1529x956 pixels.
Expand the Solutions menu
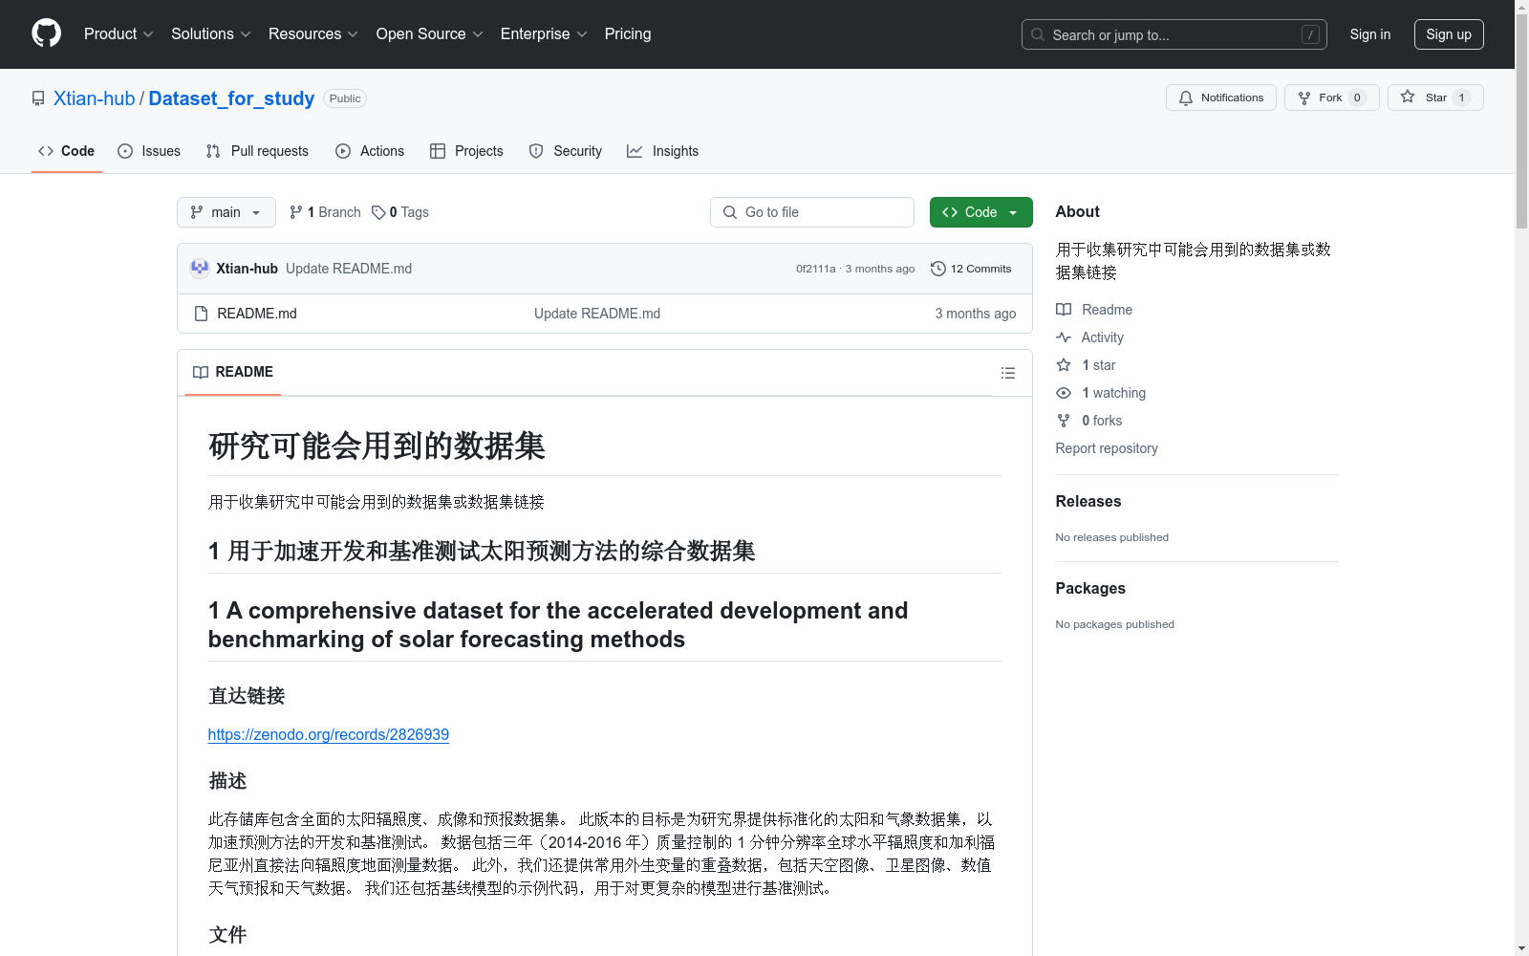pyautogui.click(x=211, y=33)
